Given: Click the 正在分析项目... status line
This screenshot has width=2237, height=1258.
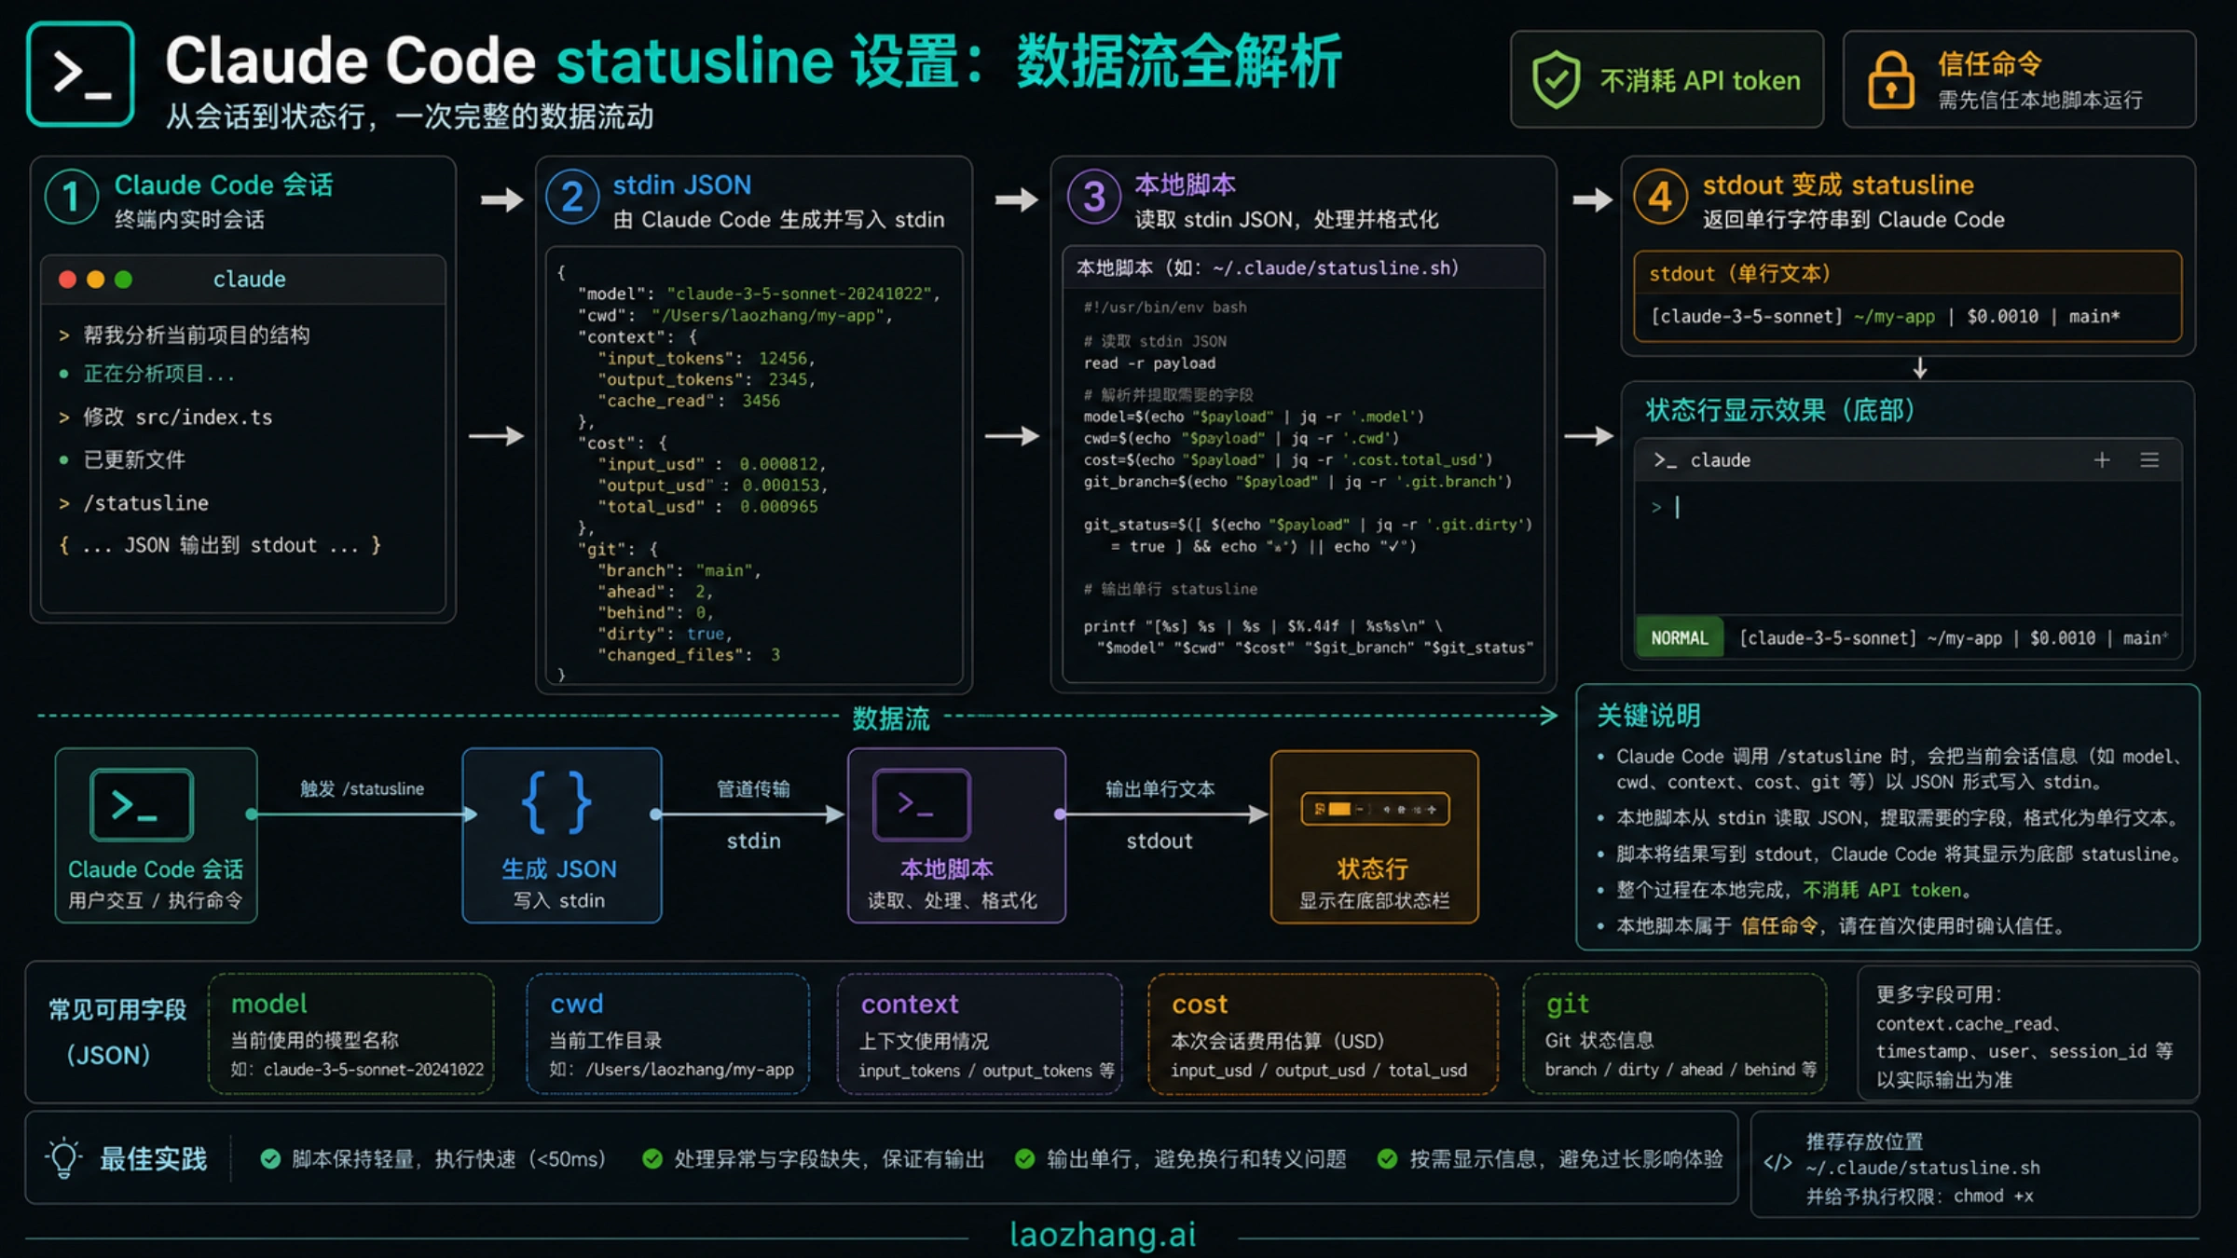Looking at the screenshot, I should point(146,375).
